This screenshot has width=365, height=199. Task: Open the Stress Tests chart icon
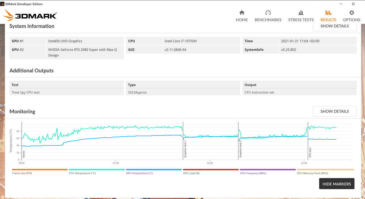[301, 12]
